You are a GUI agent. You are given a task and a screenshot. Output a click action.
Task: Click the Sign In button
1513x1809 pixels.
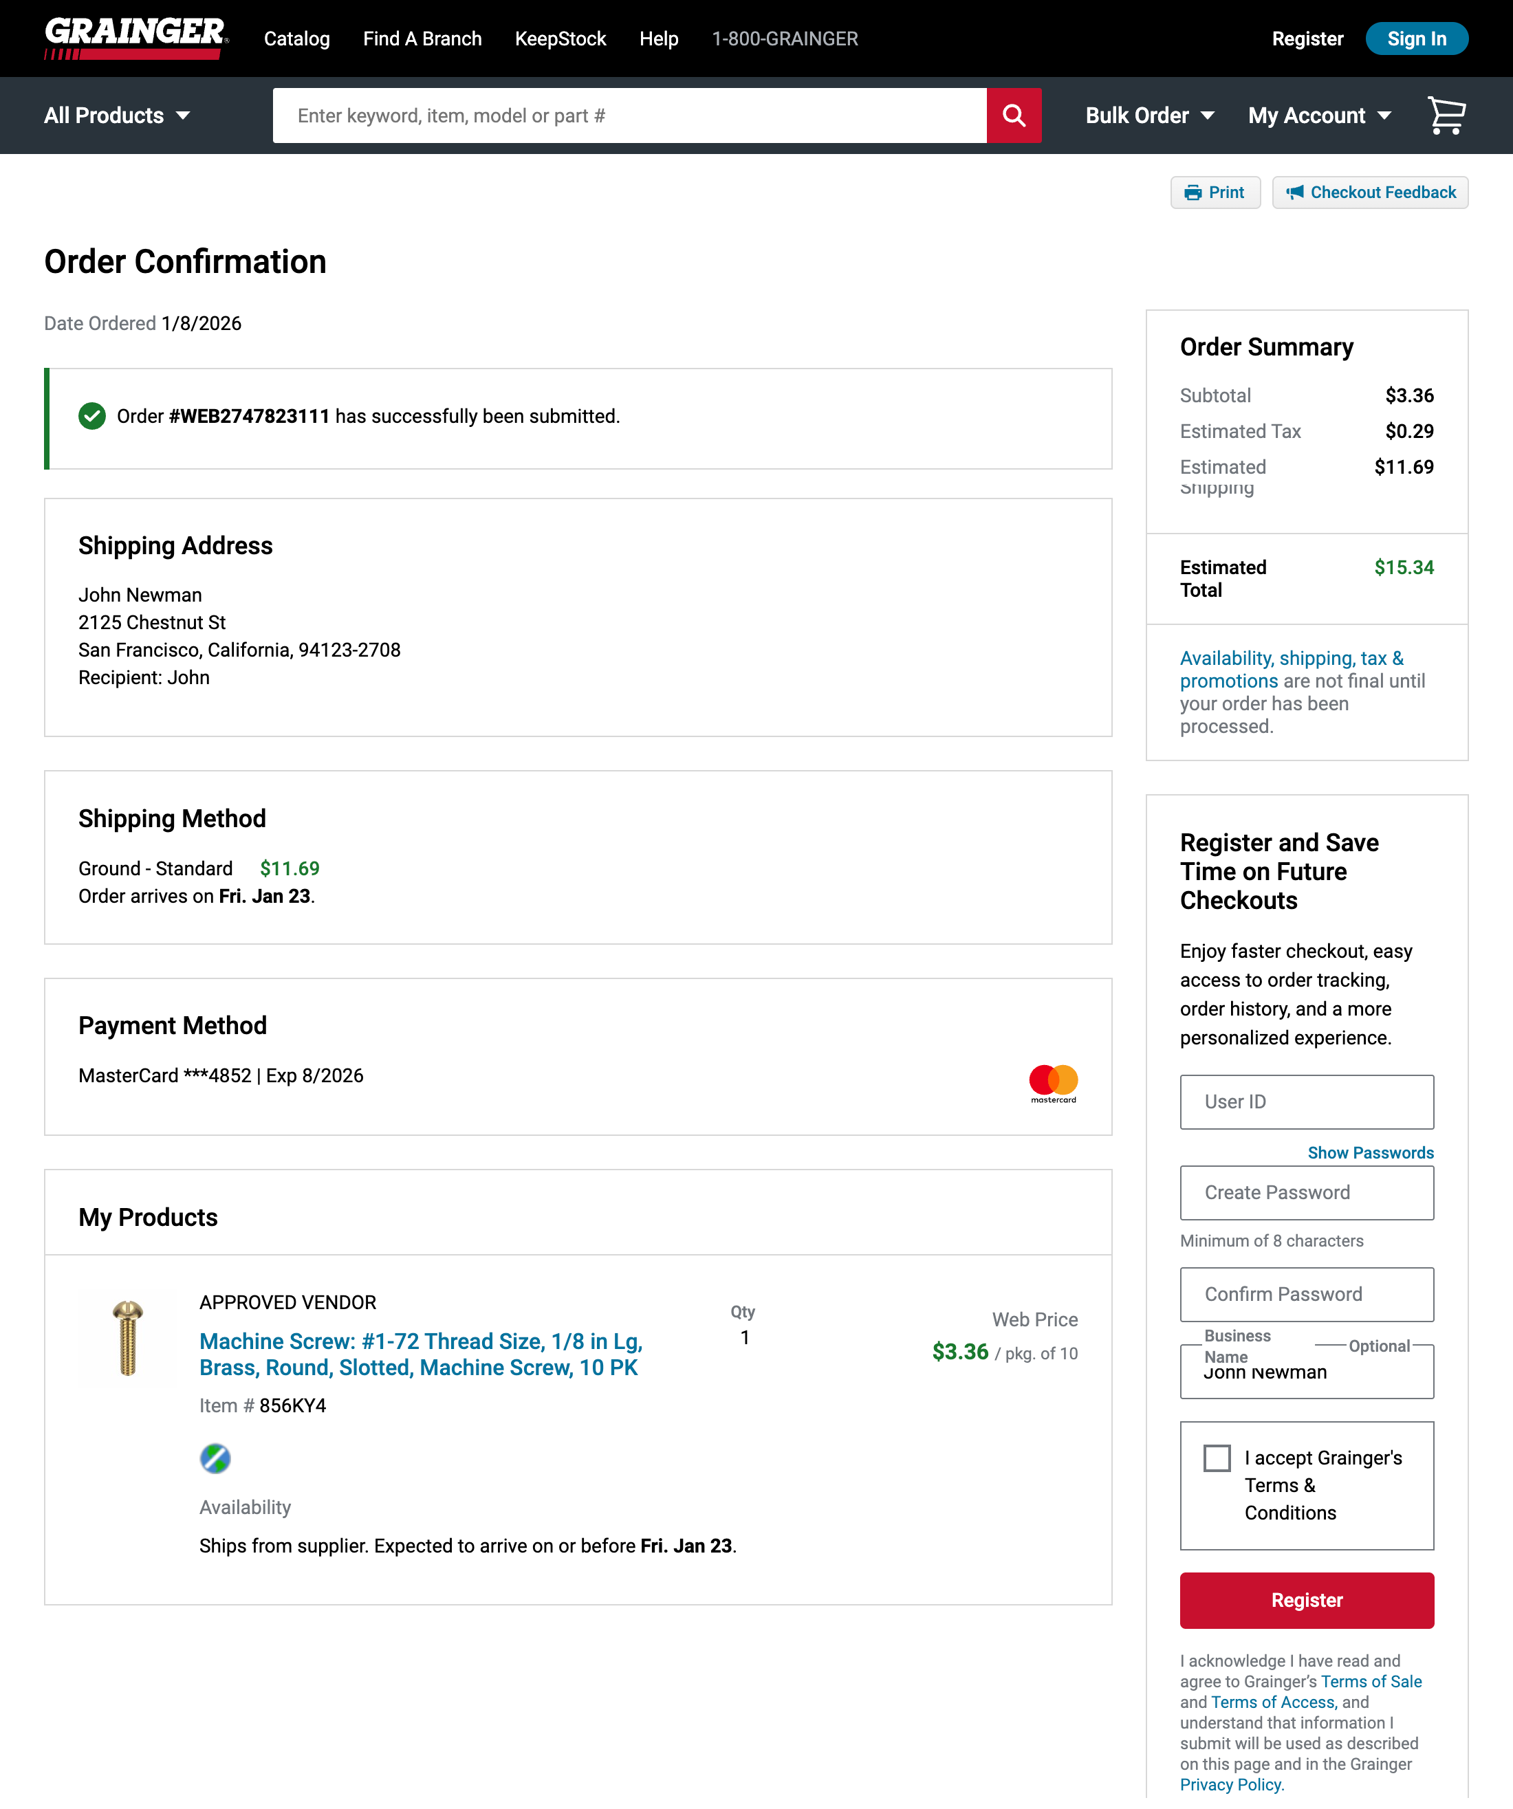click(1415, 39)
